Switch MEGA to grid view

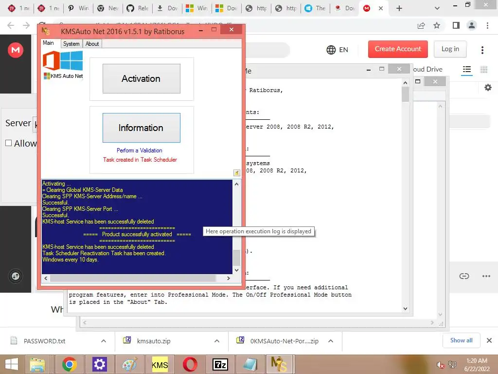tap(484, 69)
